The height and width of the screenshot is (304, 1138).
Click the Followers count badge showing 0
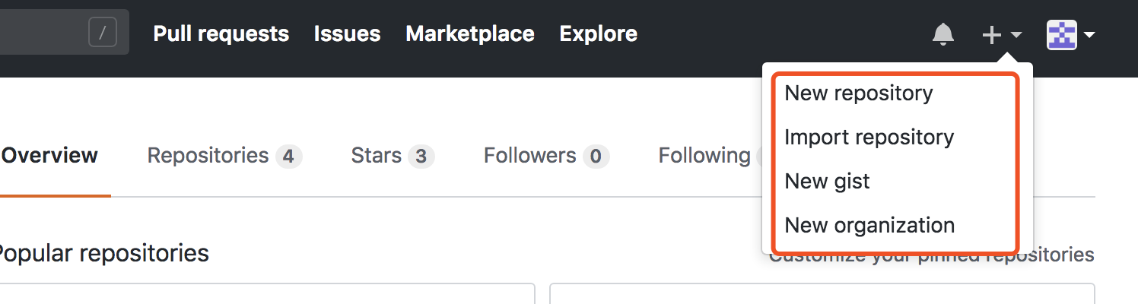[596, 157]
